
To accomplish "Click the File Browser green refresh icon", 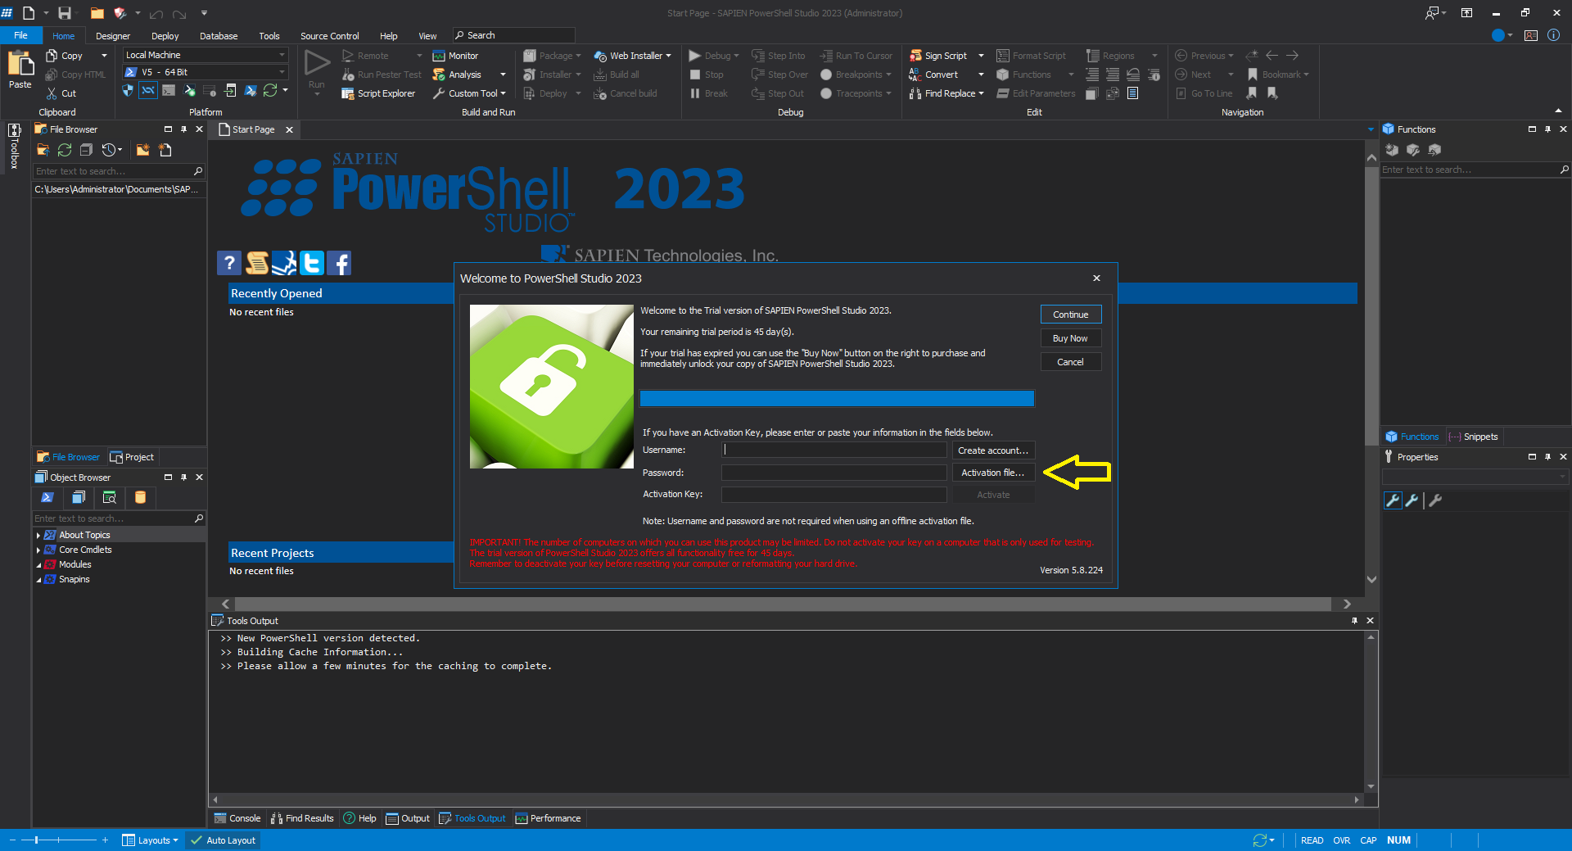I will (x=65, y=150).
